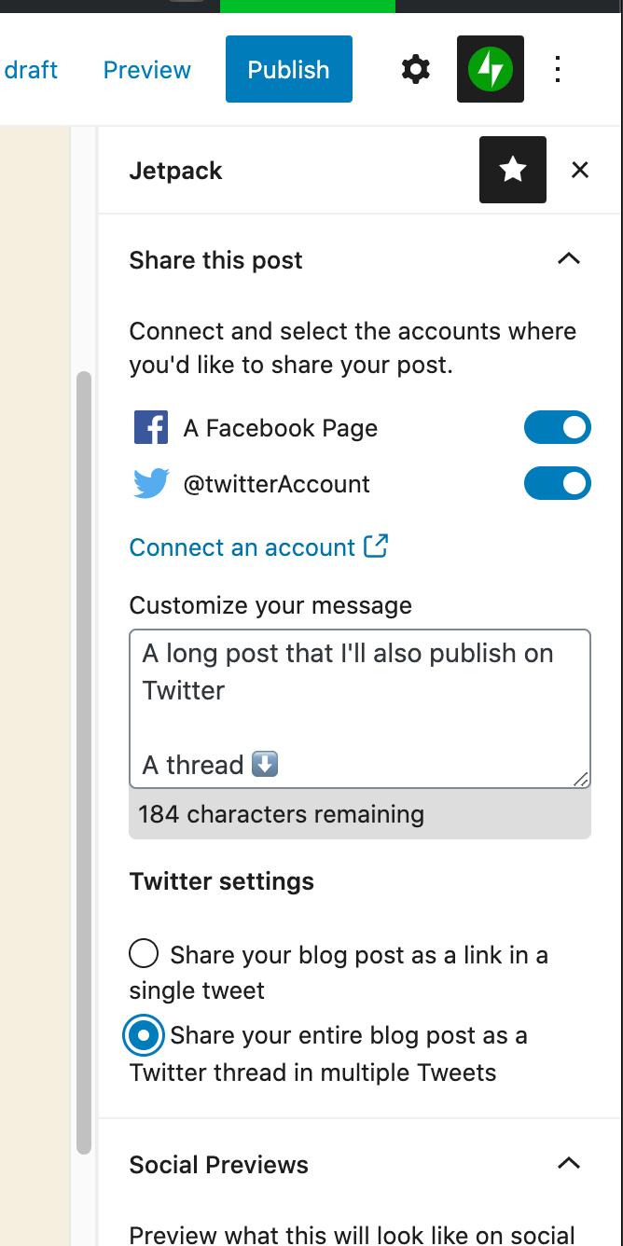Open the Jetpack icon in the toolbar
The image size is (623, 1246).
pyautogui.click(x=490, y=69)
